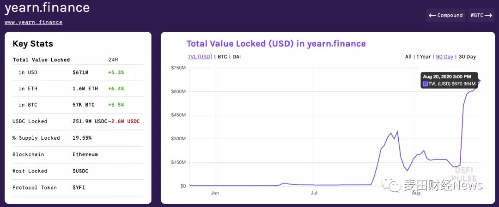The width and height of the screenshot is (499, 207).
Task: Show All time range on chart
Action: tap(408, 57)
